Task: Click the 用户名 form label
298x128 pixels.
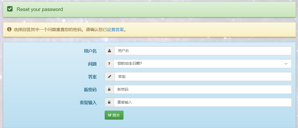Action: (90, 51)
